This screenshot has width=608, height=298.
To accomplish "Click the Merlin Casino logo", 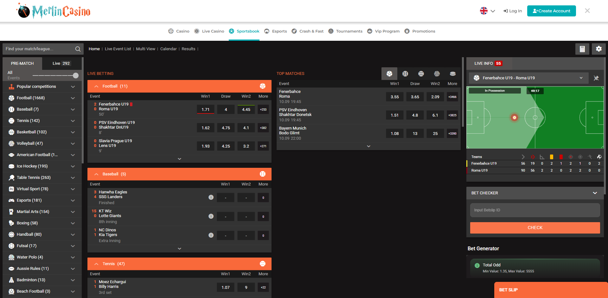I will coord(54,11).
